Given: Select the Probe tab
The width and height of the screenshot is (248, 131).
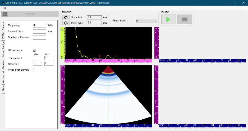Looking at the screenshot, I should pyautogui.click(x=3, y=36).
